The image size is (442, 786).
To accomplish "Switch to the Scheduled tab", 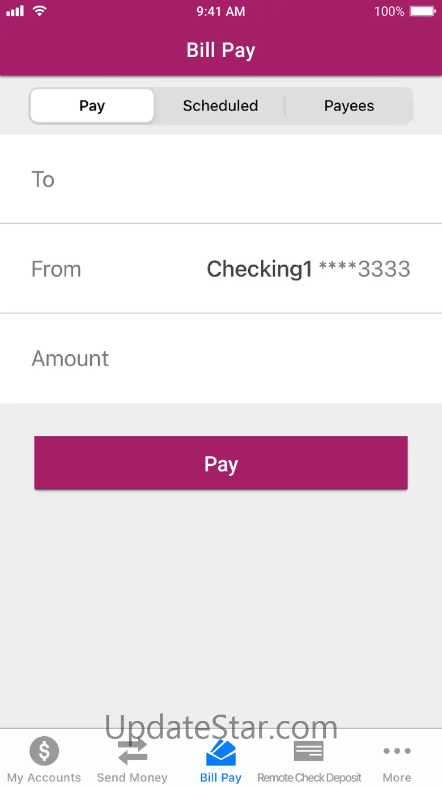I will tap(220, 106).
